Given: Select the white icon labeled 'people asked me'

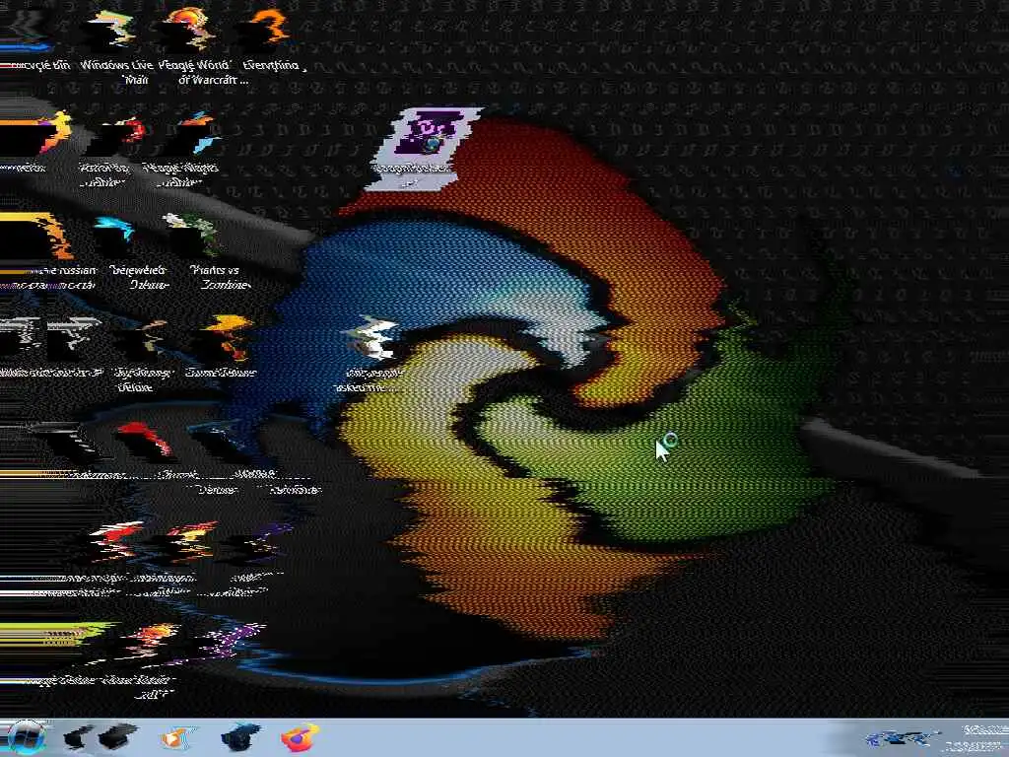Looking at the screenshot, I should [370, 354].
